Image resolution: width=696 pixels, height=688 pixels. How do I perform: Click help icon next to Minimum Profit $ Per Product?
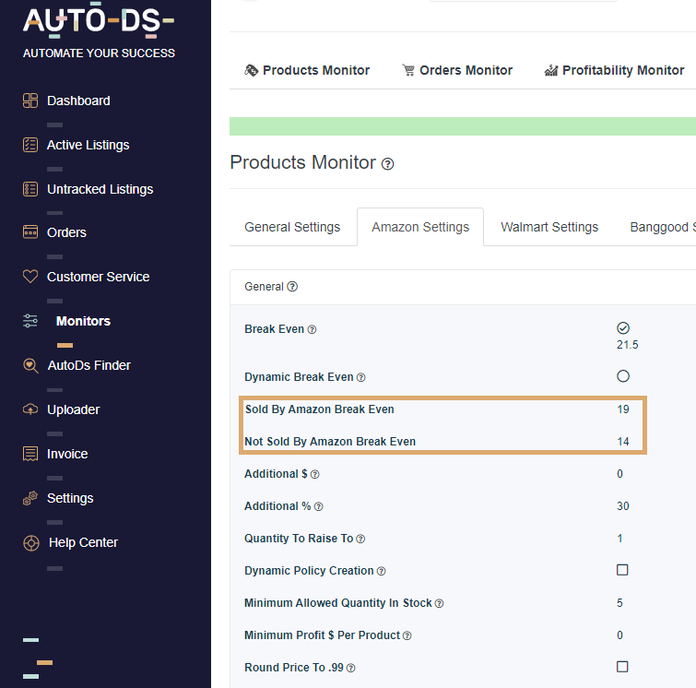click(407, 635)
